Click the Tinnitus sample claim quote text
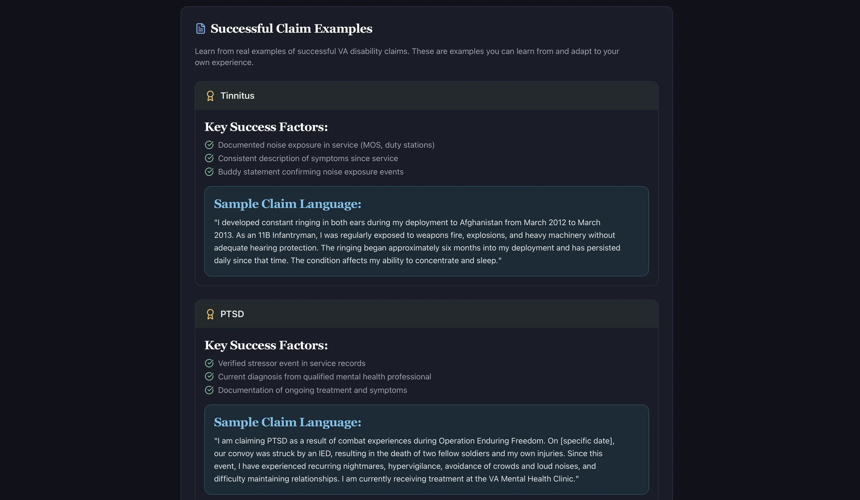 click(x=417, y=241)
